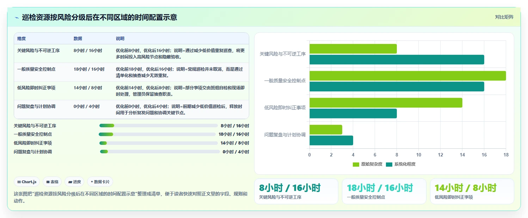The image size is (528, 218).
Task: Click teal bar for 问题复盘与计划协调
Action: tap(331, 141)
